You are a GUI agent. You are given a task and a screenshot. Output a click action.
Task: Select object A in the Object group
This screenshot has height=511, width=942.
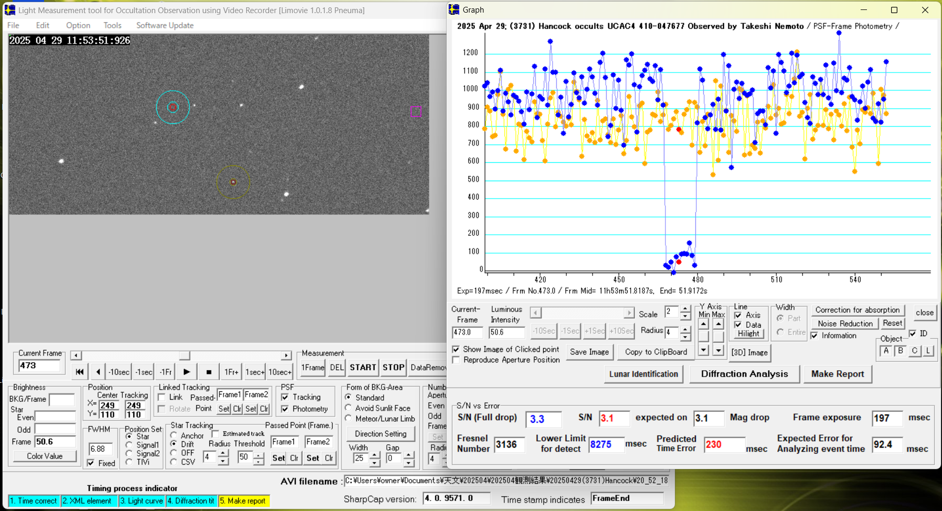pos(886,351)
